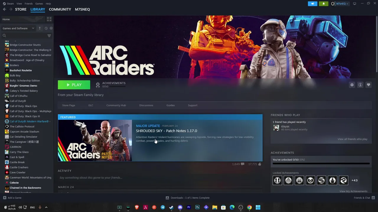
Task: Click View My Achievements
Action: 353,191
